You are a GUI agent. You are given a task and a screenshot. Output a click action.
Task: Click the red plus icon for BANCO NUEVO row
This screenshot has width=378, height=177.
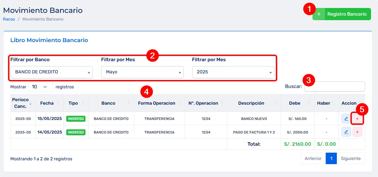click(x=357, y=119)
